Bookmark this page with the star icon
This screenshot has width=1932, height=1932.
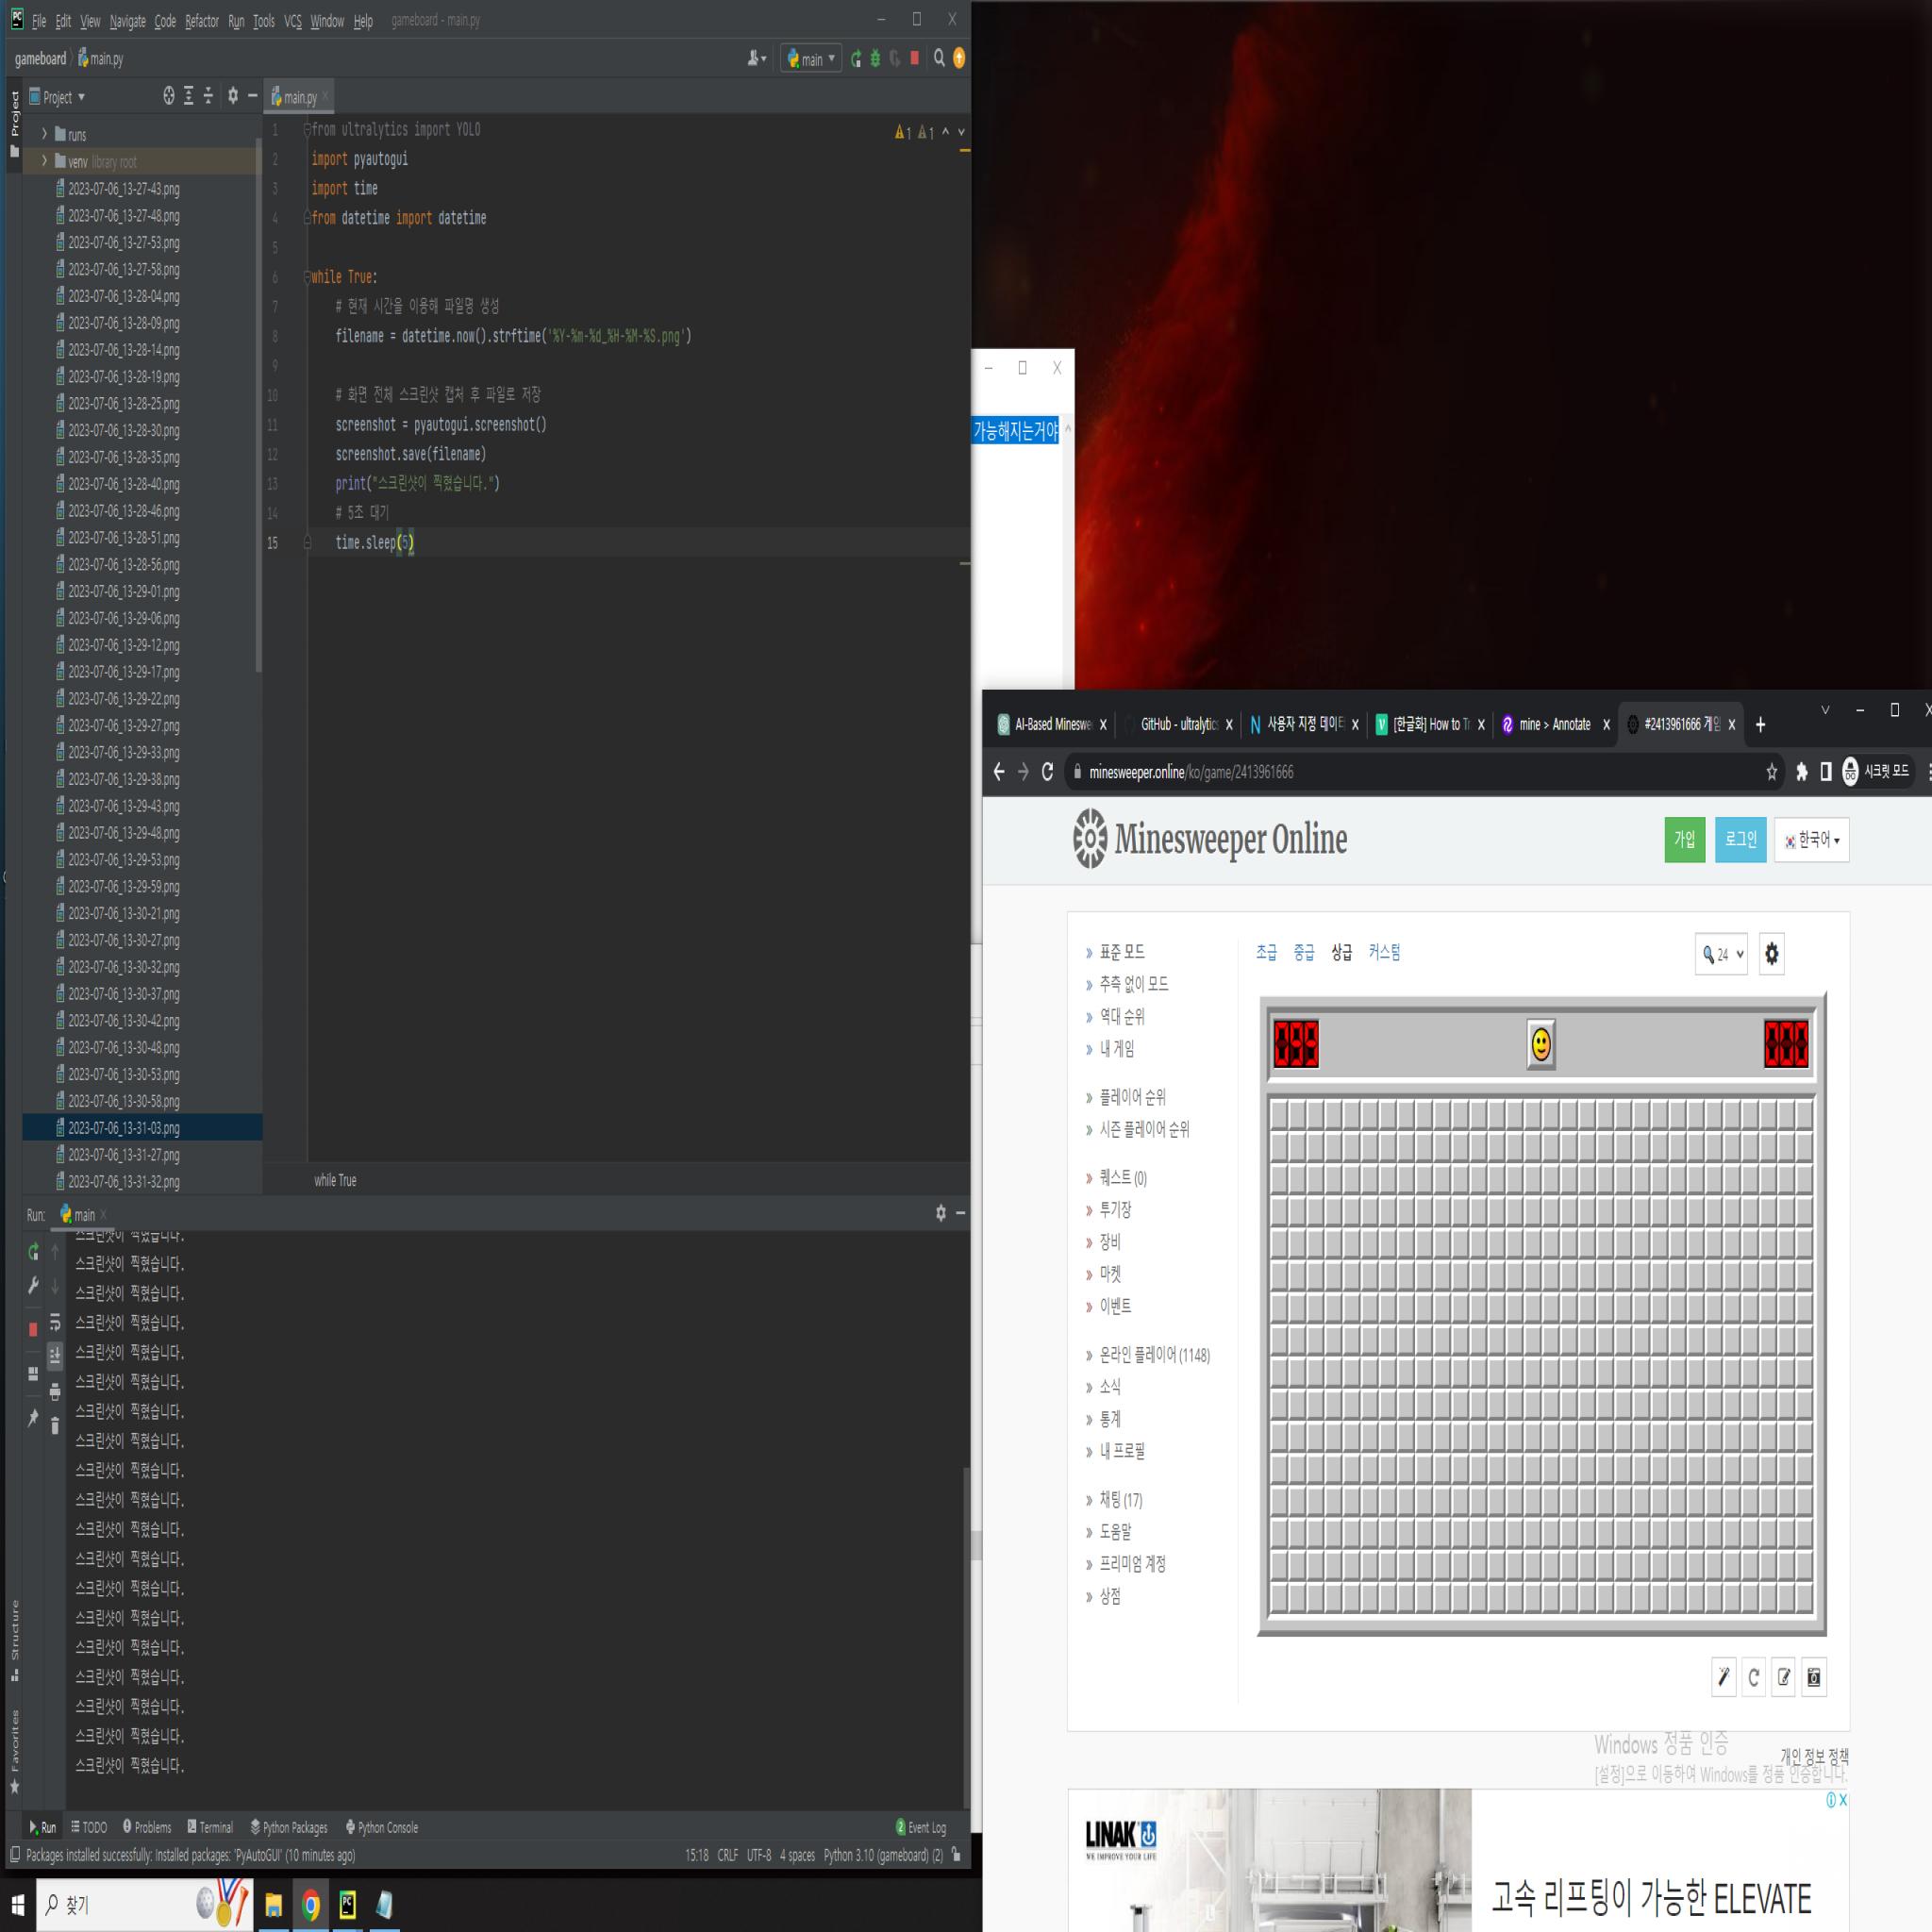pos(1771,772)
